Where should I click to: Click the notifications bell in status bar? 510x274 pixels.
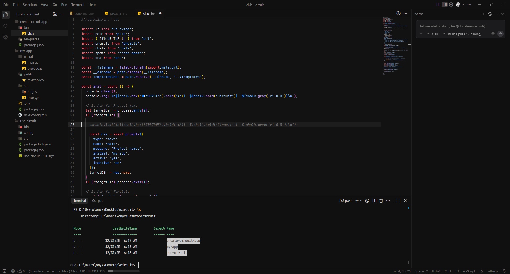[x=504, y=271]
